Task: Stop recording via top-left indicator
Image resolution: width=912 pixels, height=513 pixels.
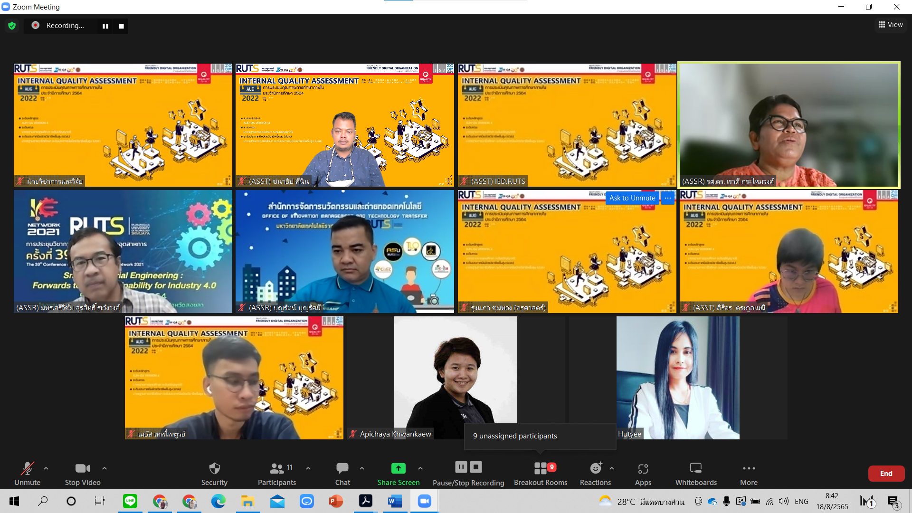Action: point(121,26)
